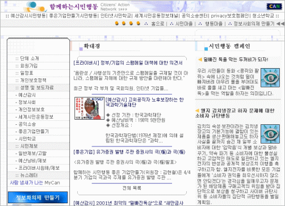Click 전체 목록 to view all articles

point(132,188)
